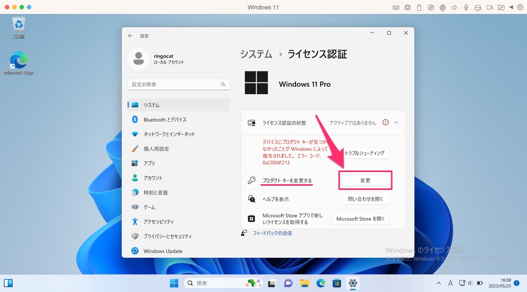Go back with the Settings back arrow

coord(130,36)
